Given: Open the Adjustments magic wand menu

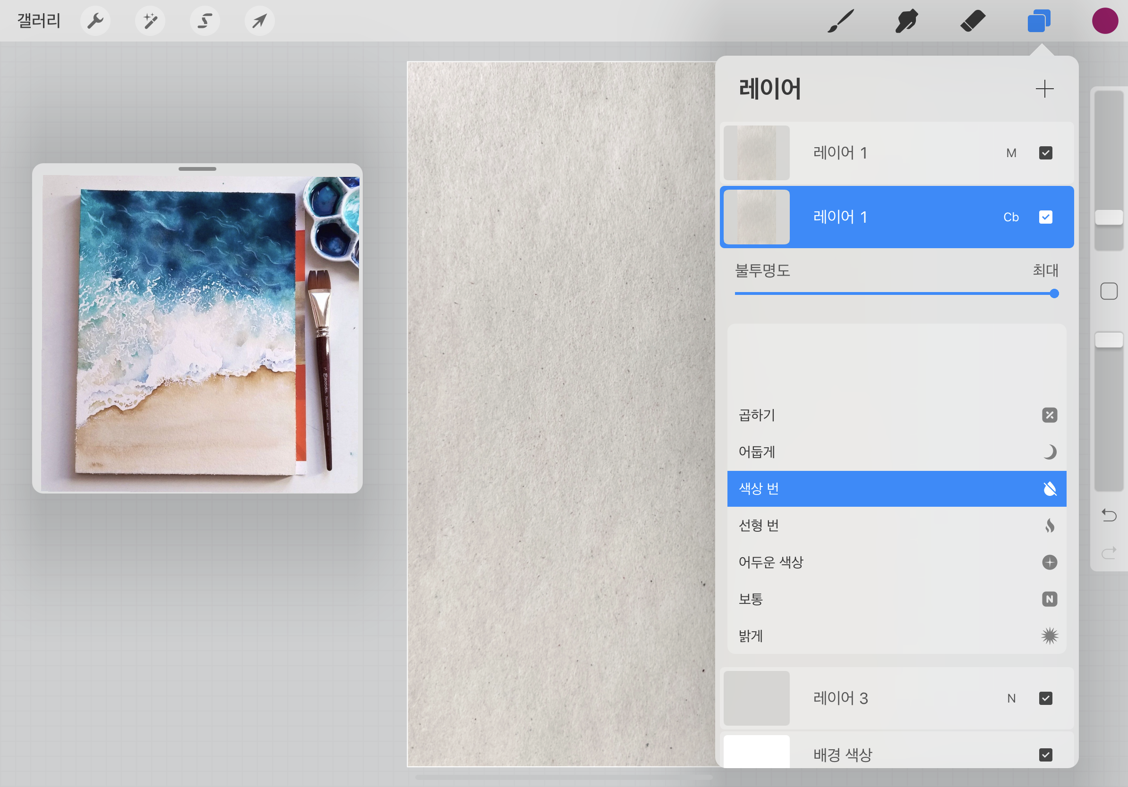Looking at the screenshot, I should coord(150,21).
